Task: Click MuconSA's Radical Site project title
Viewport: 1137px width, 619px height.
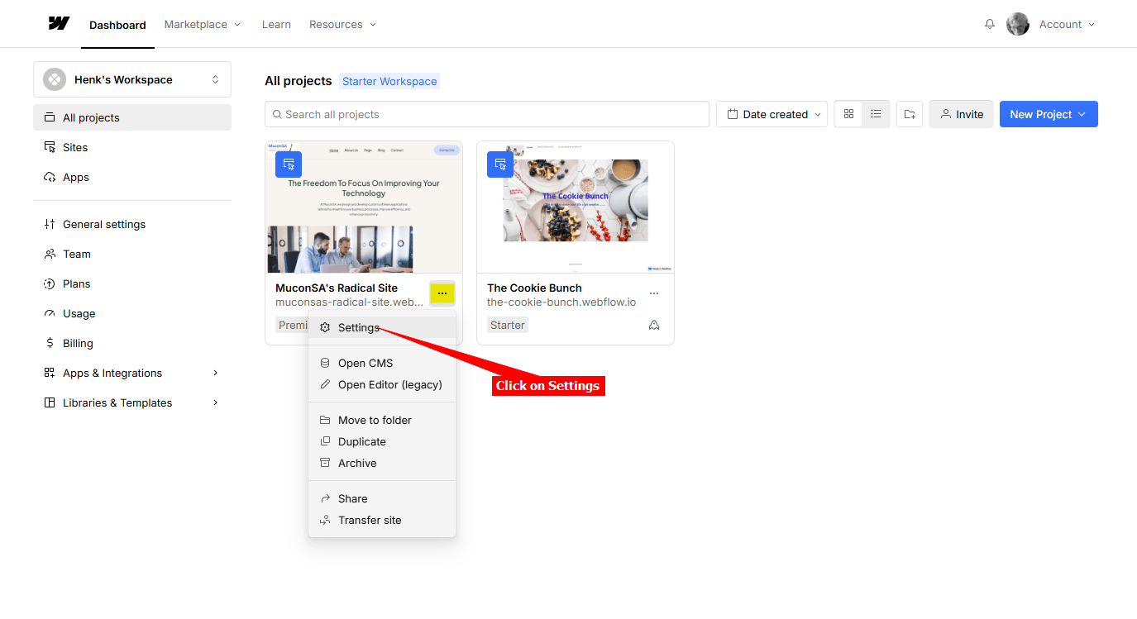Action: coord(337,288)
